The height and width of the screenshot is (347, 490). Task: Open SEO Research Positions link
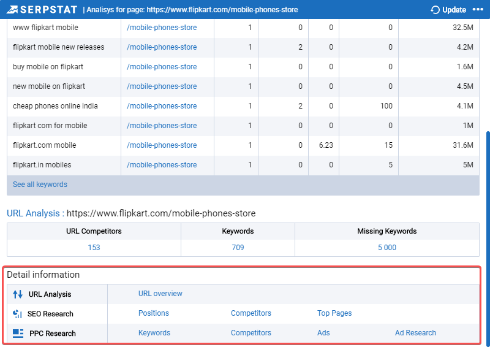154,313
